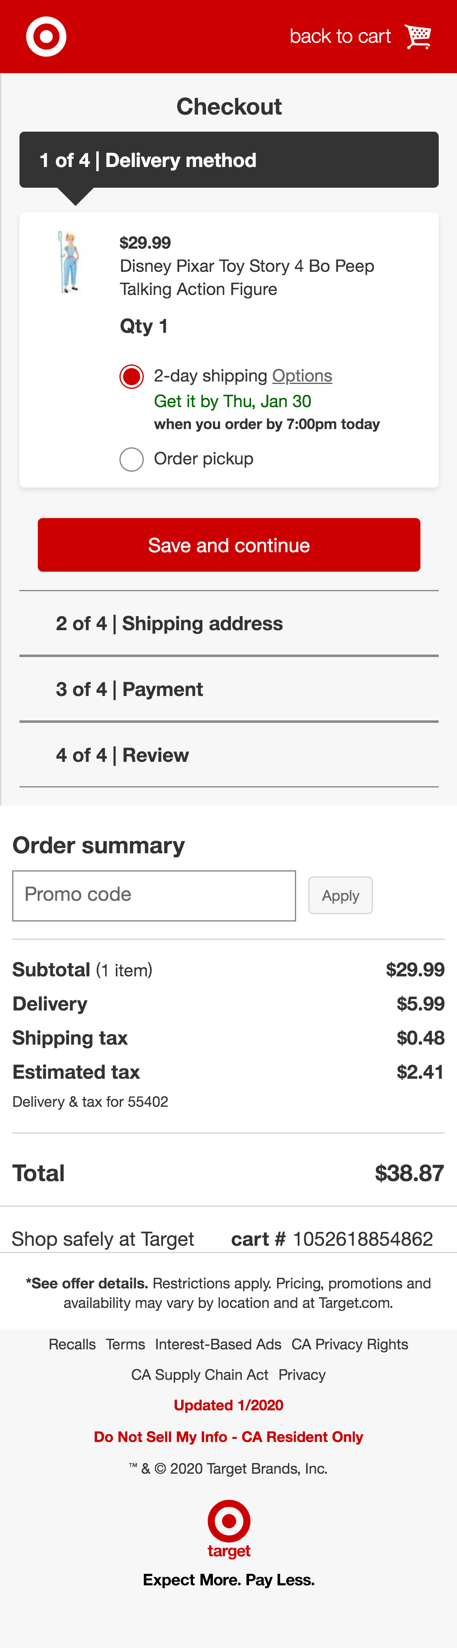Image resolution: width=457 pixels, height=1648 pixels.
Task: Apply the promo code
Action: coord(340,895)
